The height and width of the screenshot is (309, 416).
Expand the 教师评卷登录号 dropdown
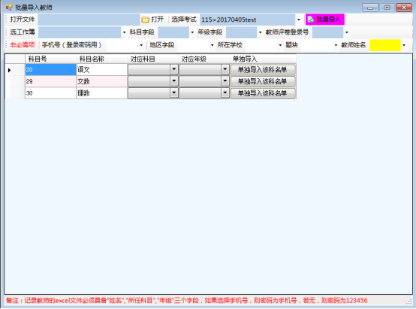(x=346, y=32)
